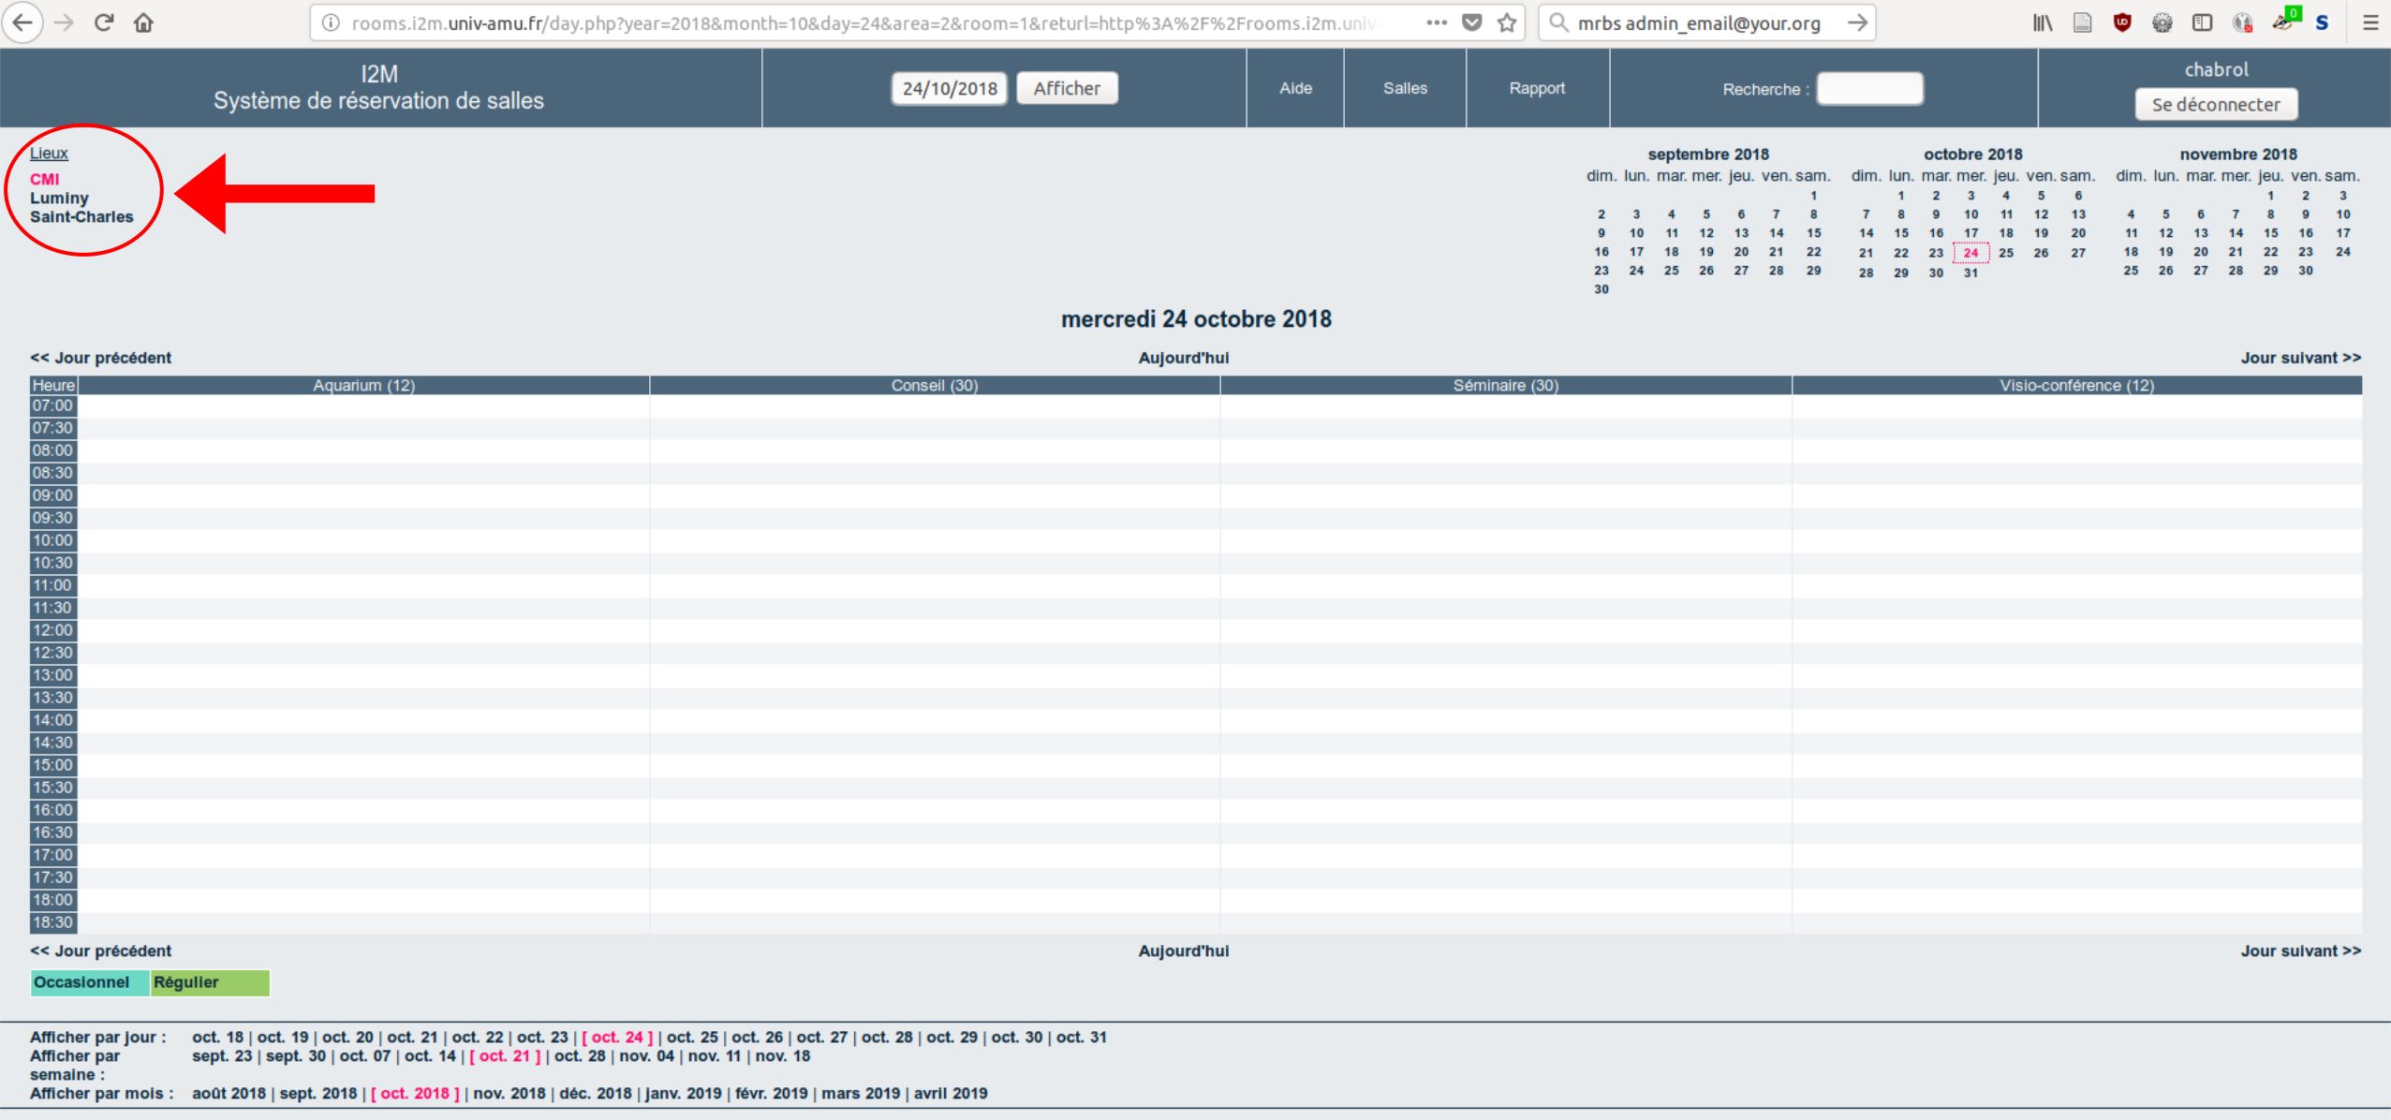Image resolution: width=2391 pixels, height=1120 pixels.
Task: Select the Luminy location link
Action: pyautogui.click(x=59, y=198)
